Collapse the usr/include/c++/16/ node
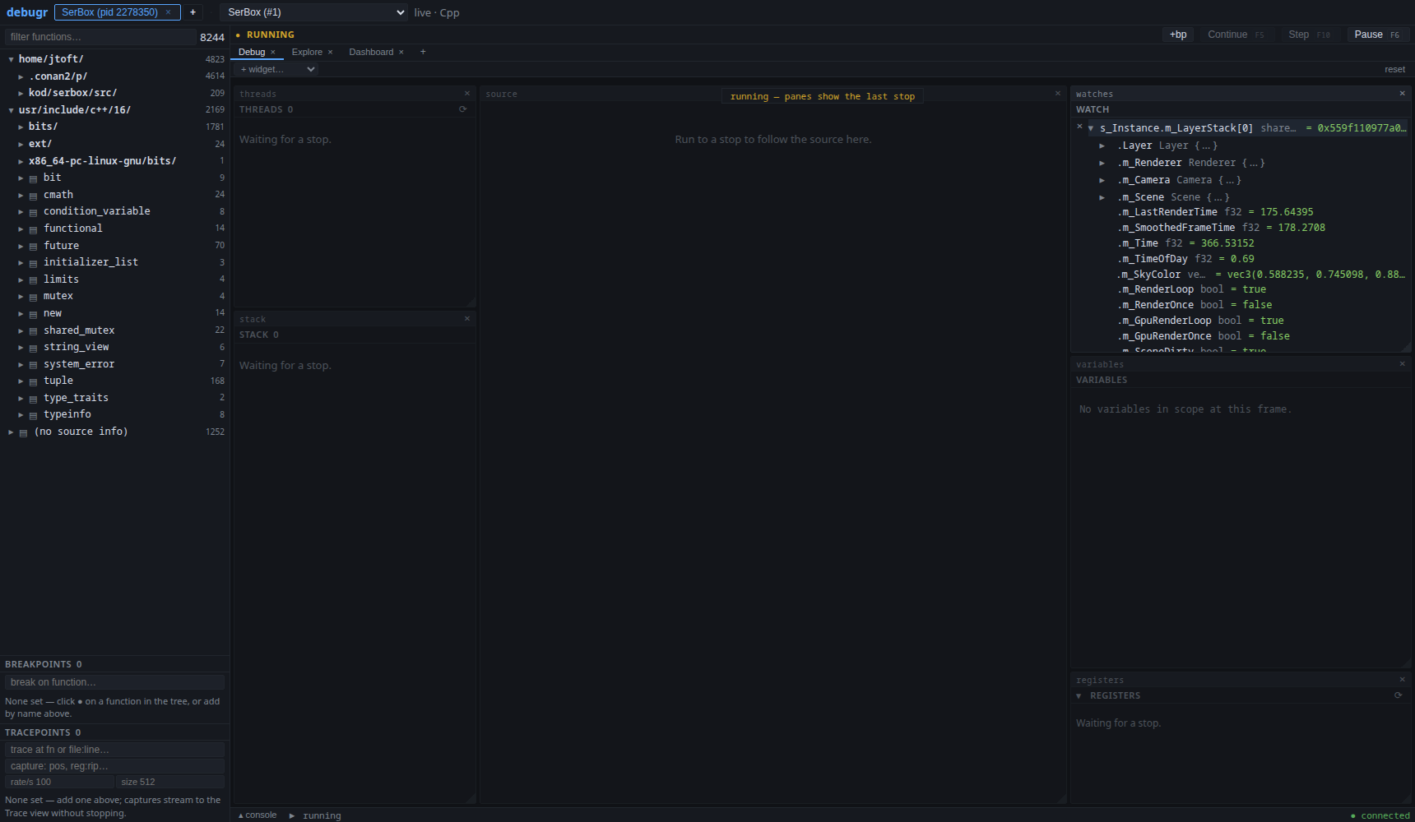 [x=11, y=110]
